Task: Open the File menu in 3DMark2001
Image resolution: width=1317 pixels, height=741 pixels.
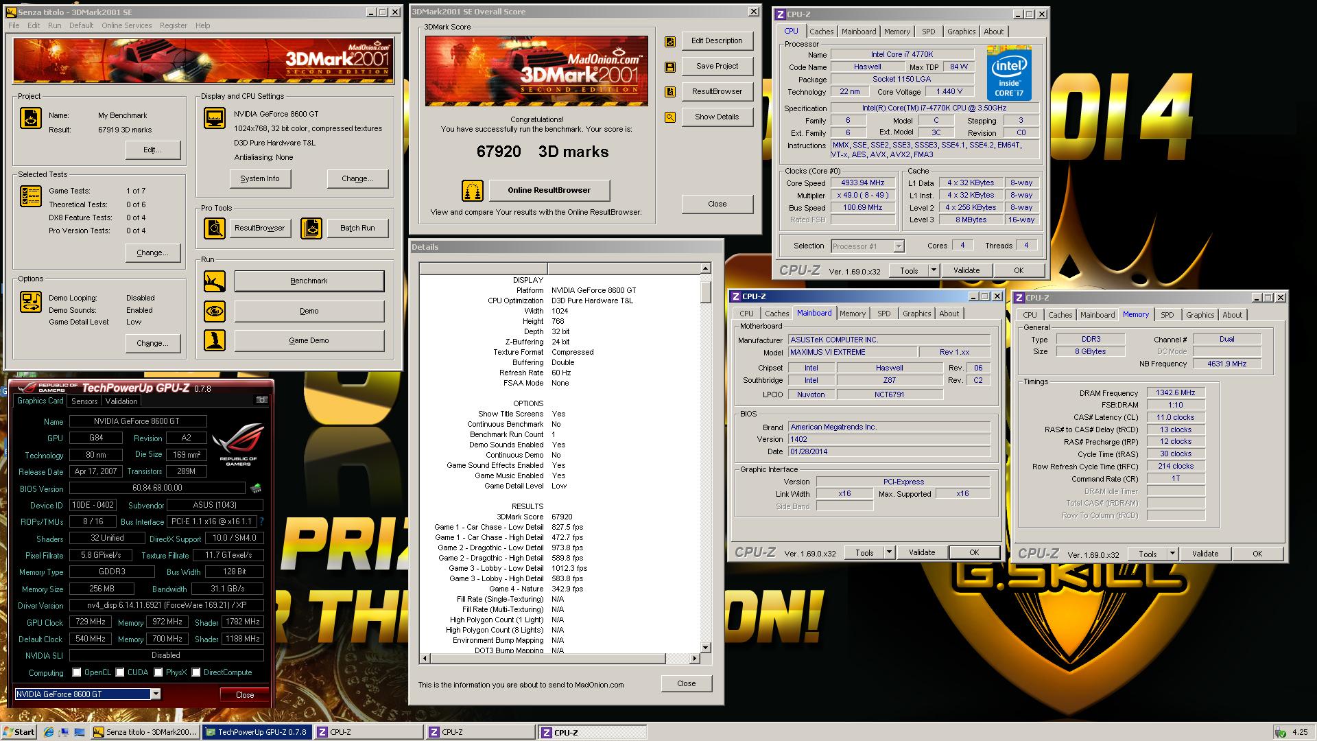Action: tap(14, 25)
